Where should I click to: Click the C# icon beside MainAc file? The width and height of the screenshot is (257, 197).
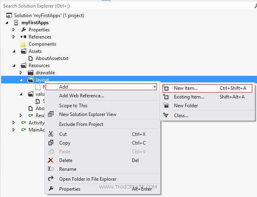point(23,129)
